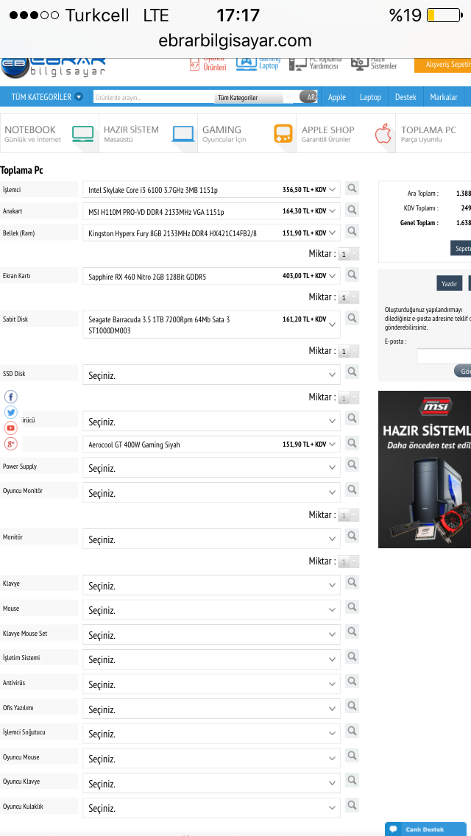
Task: Open Miktar quantity selector under Bellek
Action: (x=350, y=255)
